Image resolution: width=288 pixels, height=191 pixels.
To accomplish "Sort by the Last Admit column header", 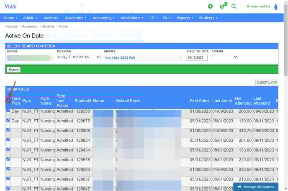I will click(x=222, y=101).
